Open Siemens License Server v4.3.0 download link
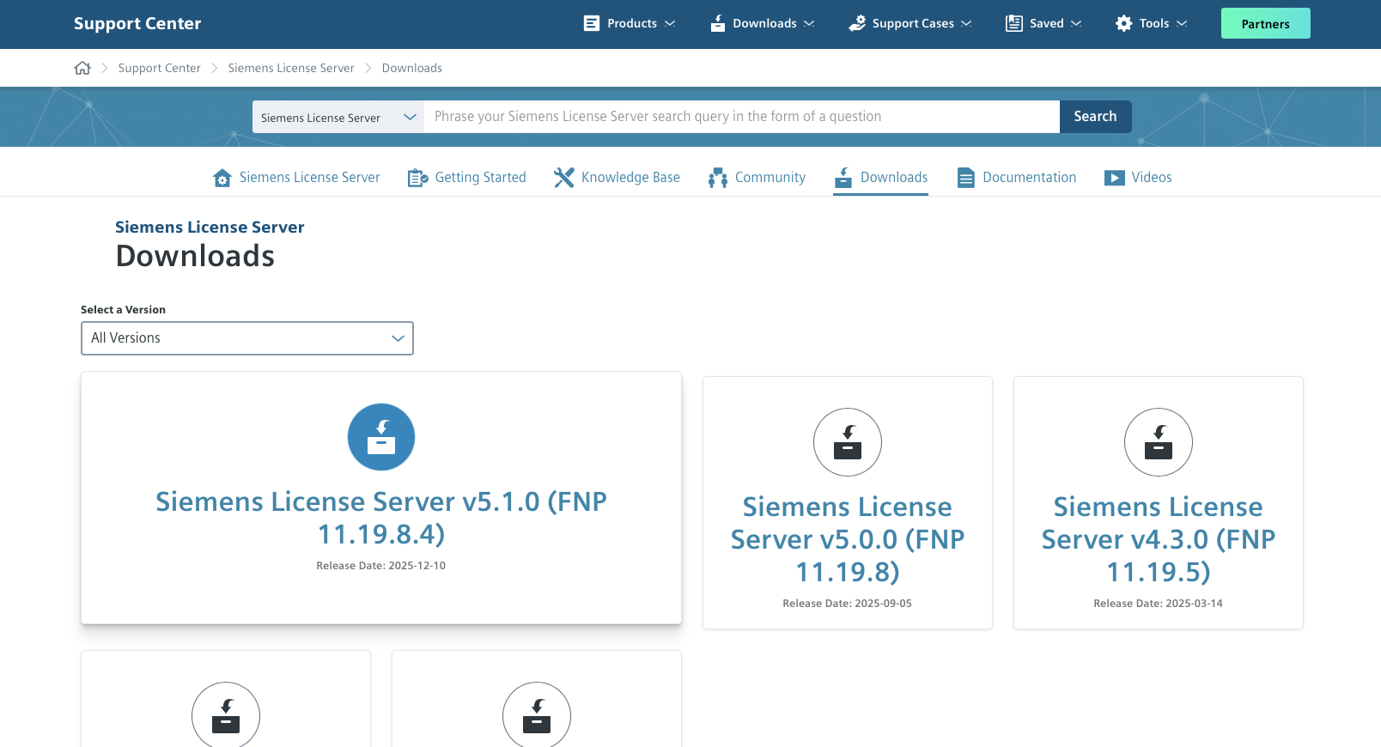 click(x=1159, y=539)
